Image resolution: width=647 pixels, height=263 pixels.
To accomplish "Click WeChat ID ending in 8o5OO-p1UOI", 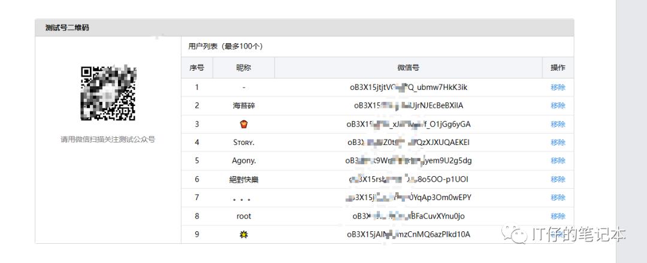I will tap(409, 179).
